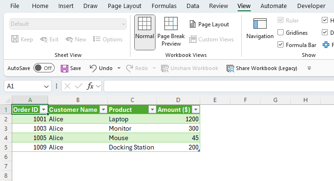Save the workbook
Screen dimensions: 334x181
[x=71, y=68]
